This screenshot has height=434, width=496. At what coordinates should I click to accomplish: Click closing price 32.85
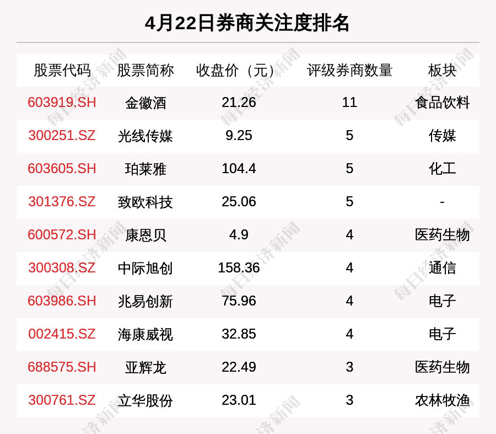(239, 334)
